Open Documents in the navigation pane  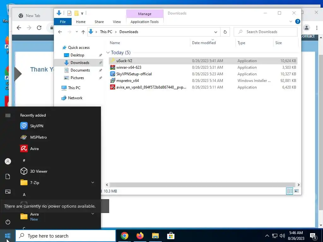pyautogui.click(x=80, y=70)
